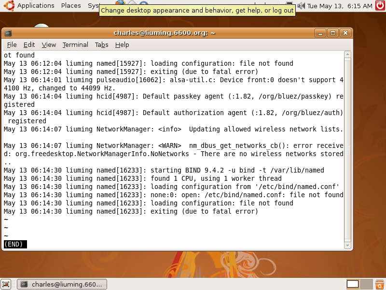Screen dimensions: 386x290
Task: Click the final 'exiting (due to fatal error)' line
Action: (x=131, y=211)
